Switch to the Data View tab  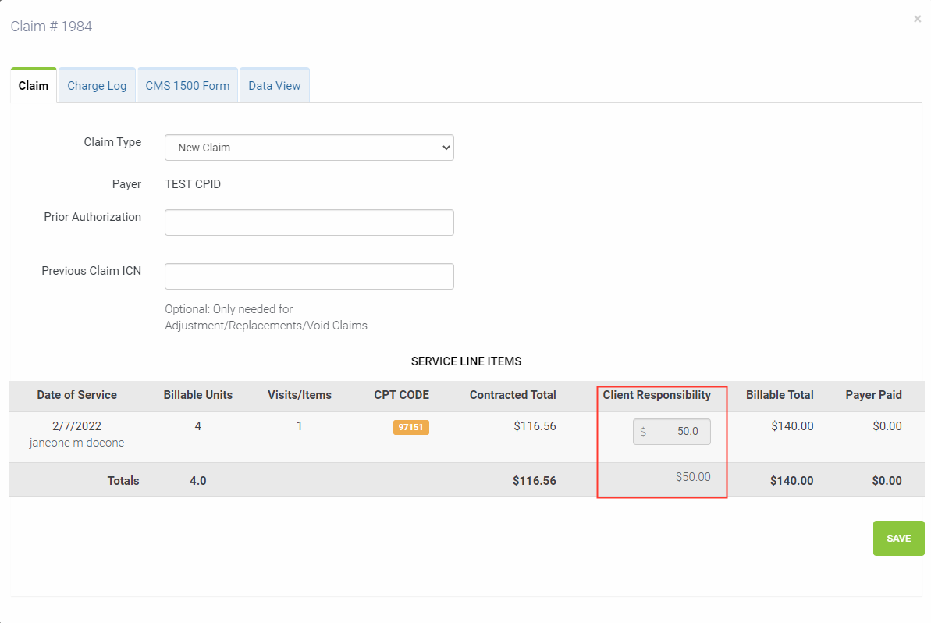pos(275,86)
